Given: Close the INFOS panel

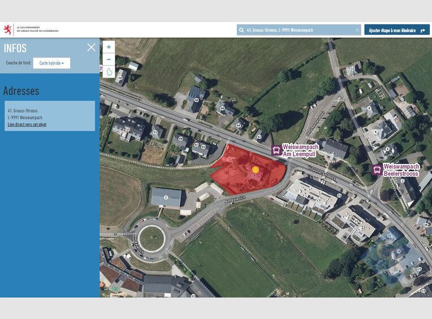Looking at the screenshot, I should point(91,48).
